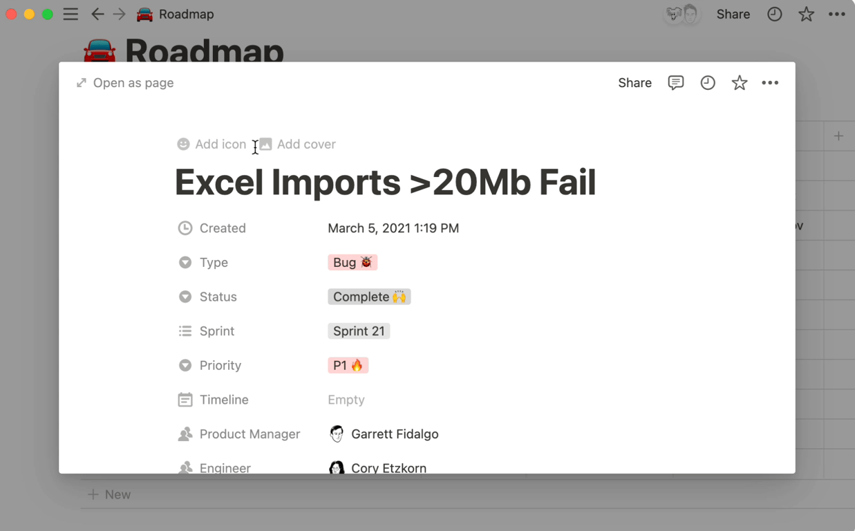
Task: Open the top bar three-dot menu
Action: [836, 14]
